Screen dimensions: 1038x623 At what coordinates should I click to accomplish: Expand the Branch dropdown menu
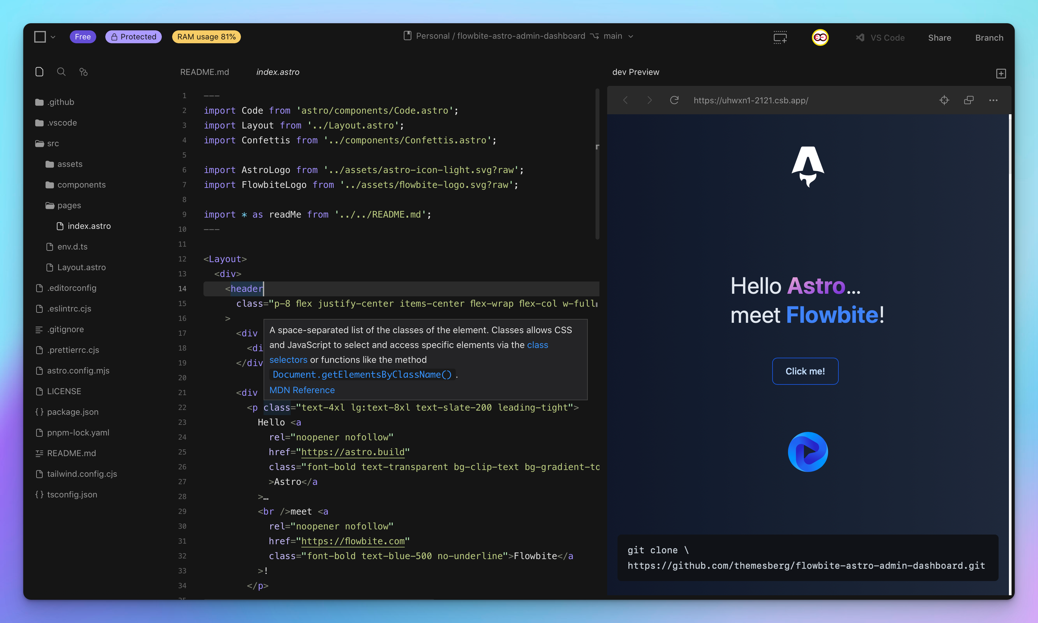pyautogui.click(x=990, y=36)
